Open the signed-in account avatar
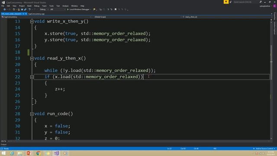Image resolution: width=277 pixels, height=156 pixels. [275, 6]
